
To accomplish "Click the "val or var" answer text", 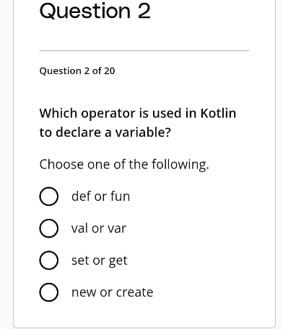I will pyautogui.click(x=99, y=228).
